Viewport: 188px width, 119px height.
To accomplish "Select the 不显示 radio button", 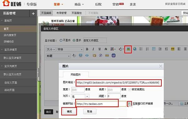I will [x=61, y=41].
